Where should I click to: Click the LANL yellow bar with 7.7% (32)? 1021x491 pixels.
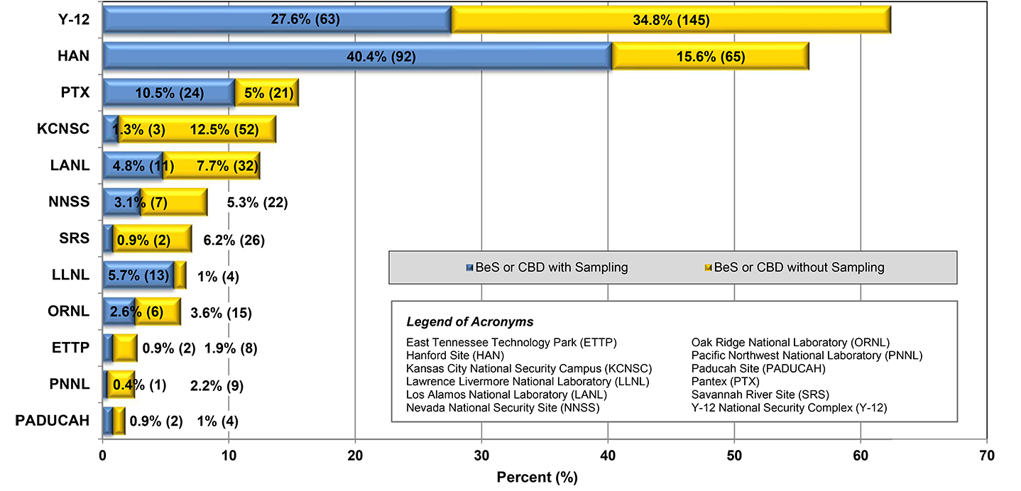tap(212, 165)
